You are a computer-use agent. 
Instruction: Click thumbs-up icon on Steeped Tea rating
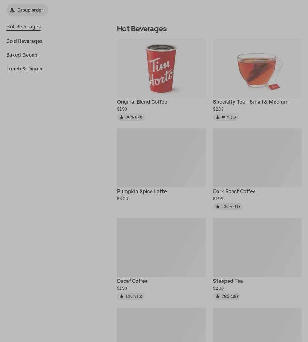click(218, 296)
